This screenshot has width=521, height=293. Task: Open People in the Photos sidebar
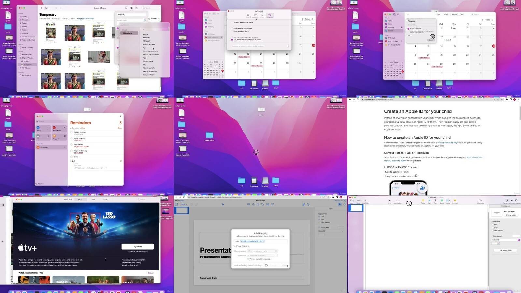(x=24, y=23)
